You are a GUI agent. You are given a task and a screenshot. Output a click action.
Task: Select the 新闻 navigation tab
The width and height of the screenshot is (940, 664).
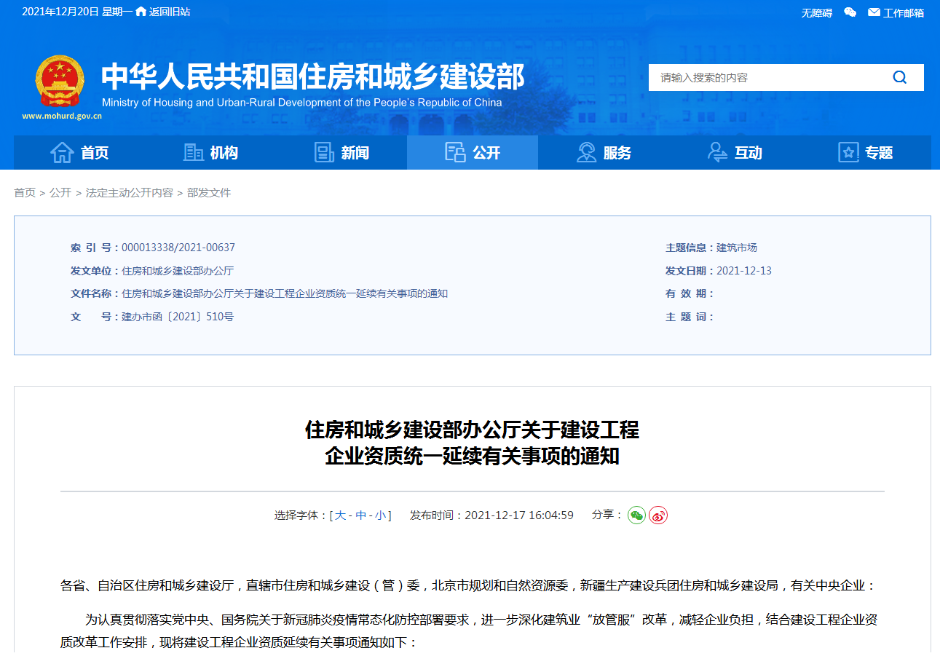341,153
